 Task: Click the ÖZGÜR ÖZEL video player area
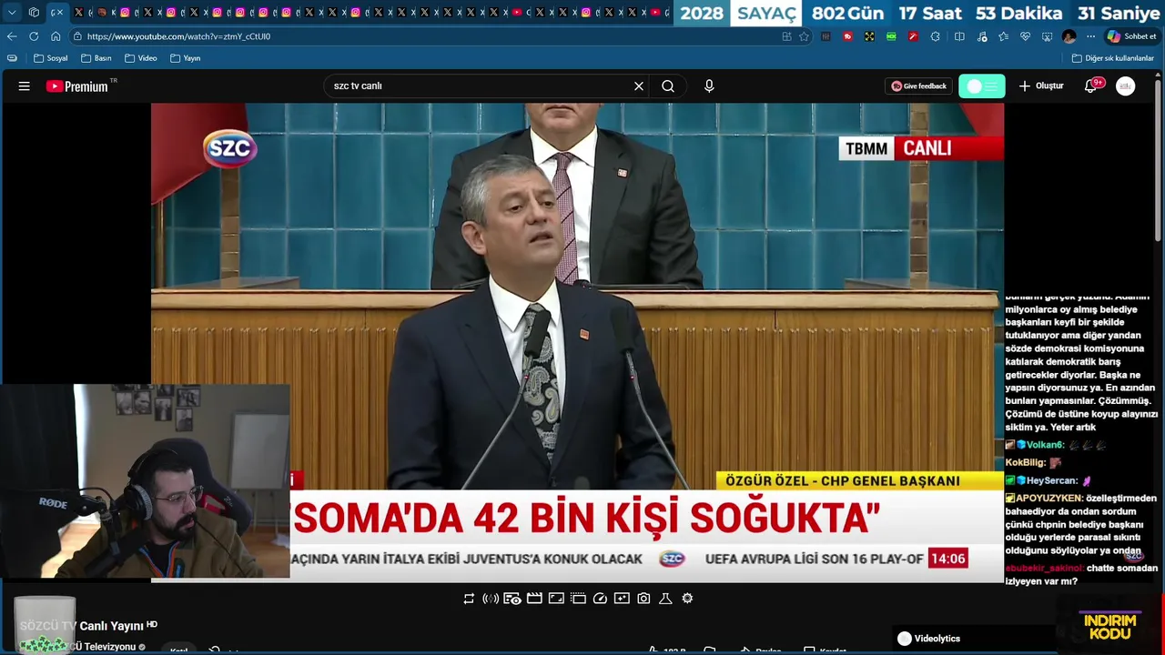pyautogui.click(x=577, y=341)
